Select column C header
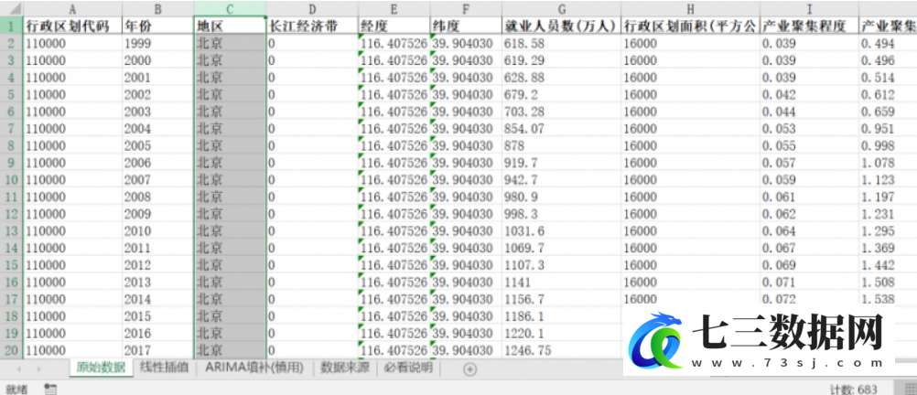 [230, 9]
